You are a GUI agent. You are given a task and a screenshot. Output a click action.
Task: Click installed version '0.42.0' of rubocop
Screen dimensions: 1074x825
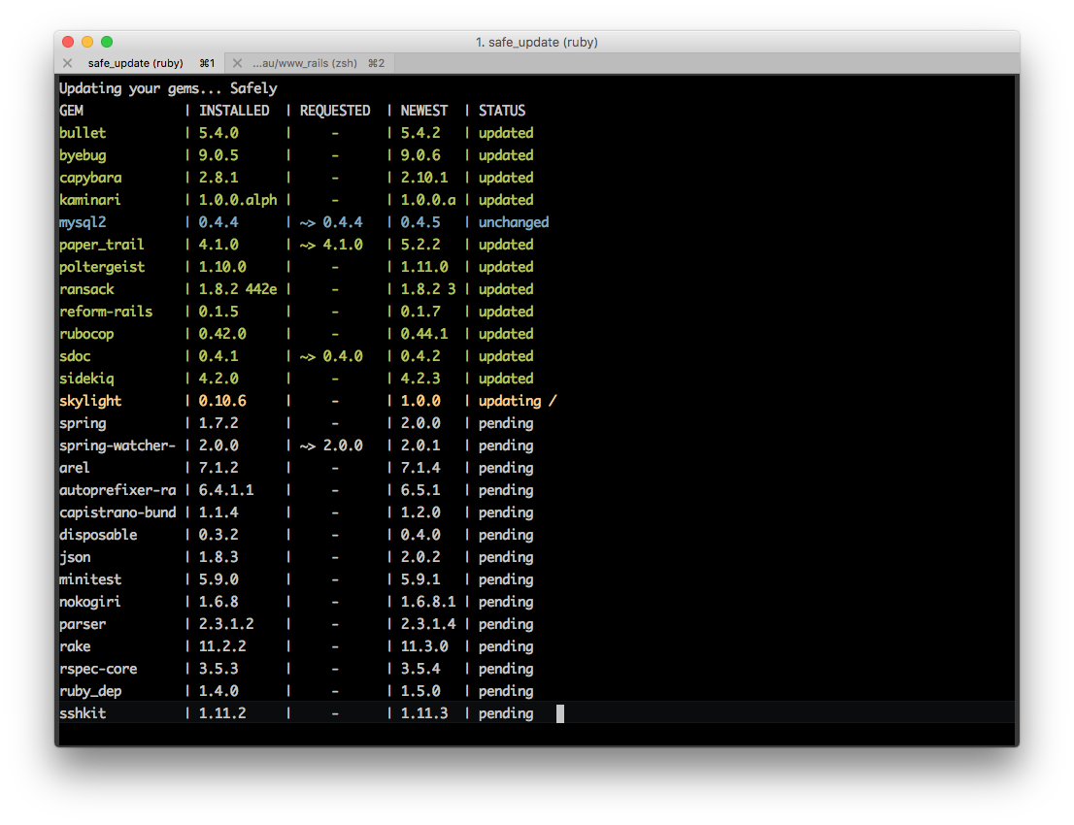[222, 334]
